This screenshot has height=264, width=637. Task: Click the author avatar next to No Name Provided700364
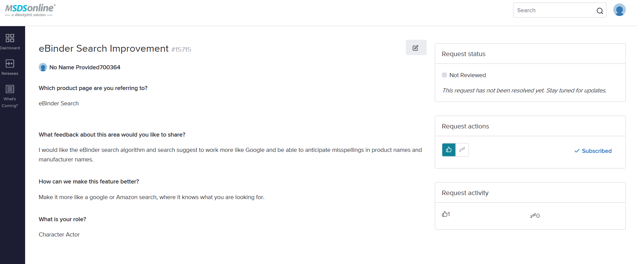pos(43,67)
